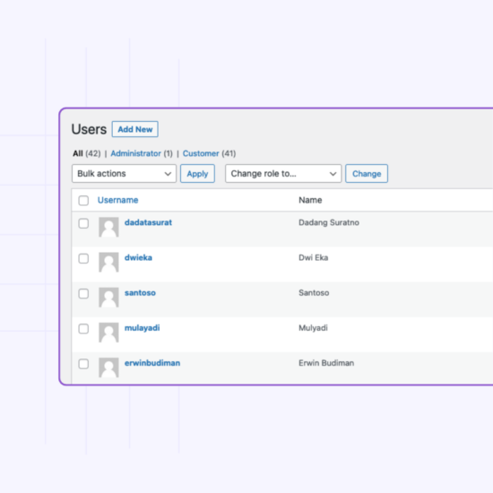The height and width of the screenshot is (493, 493).
Task: Open the erwinbudiman user profile link
Action: click(152, 363)
